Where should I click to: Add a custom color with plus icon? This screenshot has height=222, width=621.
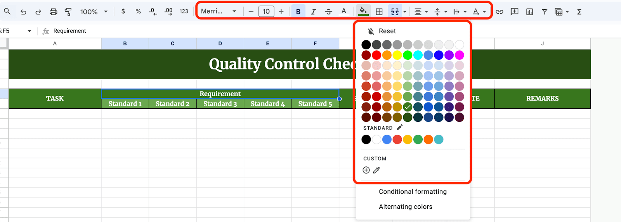tap(366, 170)
